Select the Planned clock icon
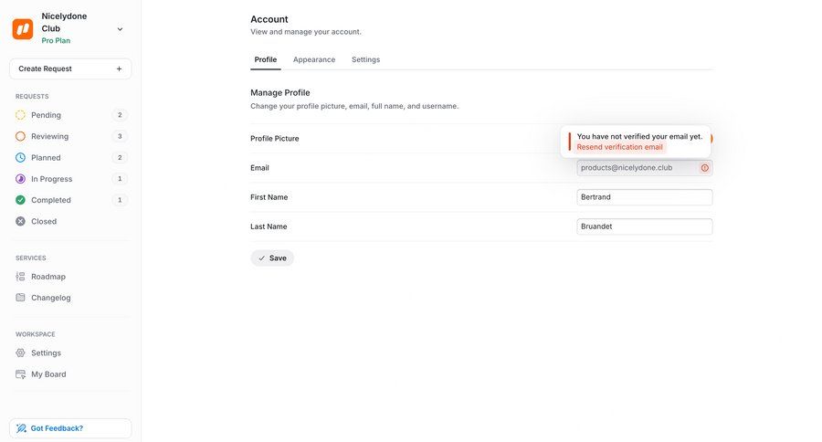Screen dimensions: 822x442 coord(21,158)
